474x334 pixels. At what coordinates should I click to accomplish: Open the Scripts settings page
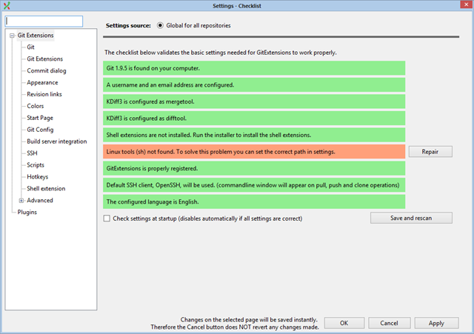(36, 165)
